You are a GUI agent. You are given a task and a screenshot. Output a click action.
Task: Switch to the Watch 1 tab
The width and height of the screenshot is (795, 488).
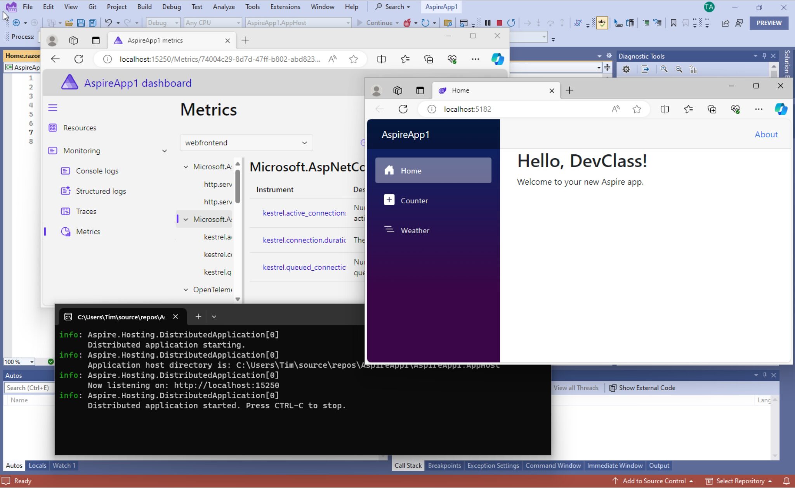(63, 465)
